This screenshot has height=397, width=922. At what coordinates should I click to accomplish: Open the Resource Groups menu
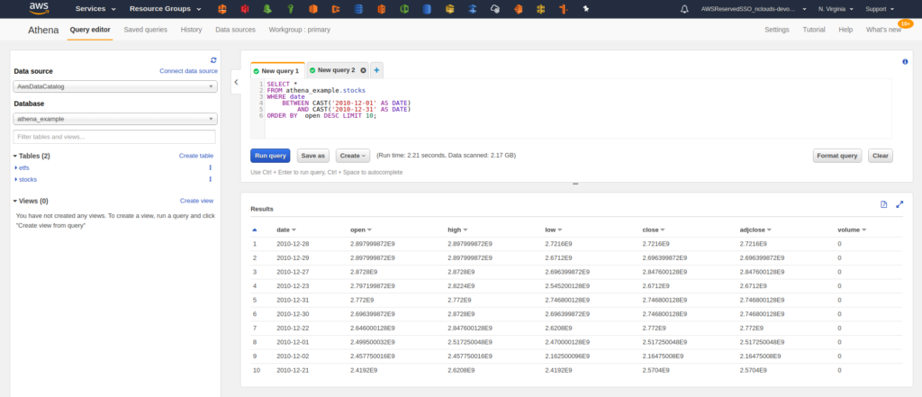click(x=166, y=9)
